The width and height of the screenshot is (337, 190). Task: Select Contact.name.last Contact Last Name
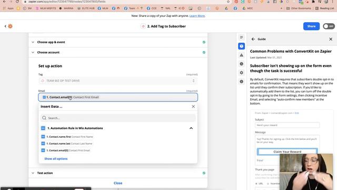[x=67, y=144]
